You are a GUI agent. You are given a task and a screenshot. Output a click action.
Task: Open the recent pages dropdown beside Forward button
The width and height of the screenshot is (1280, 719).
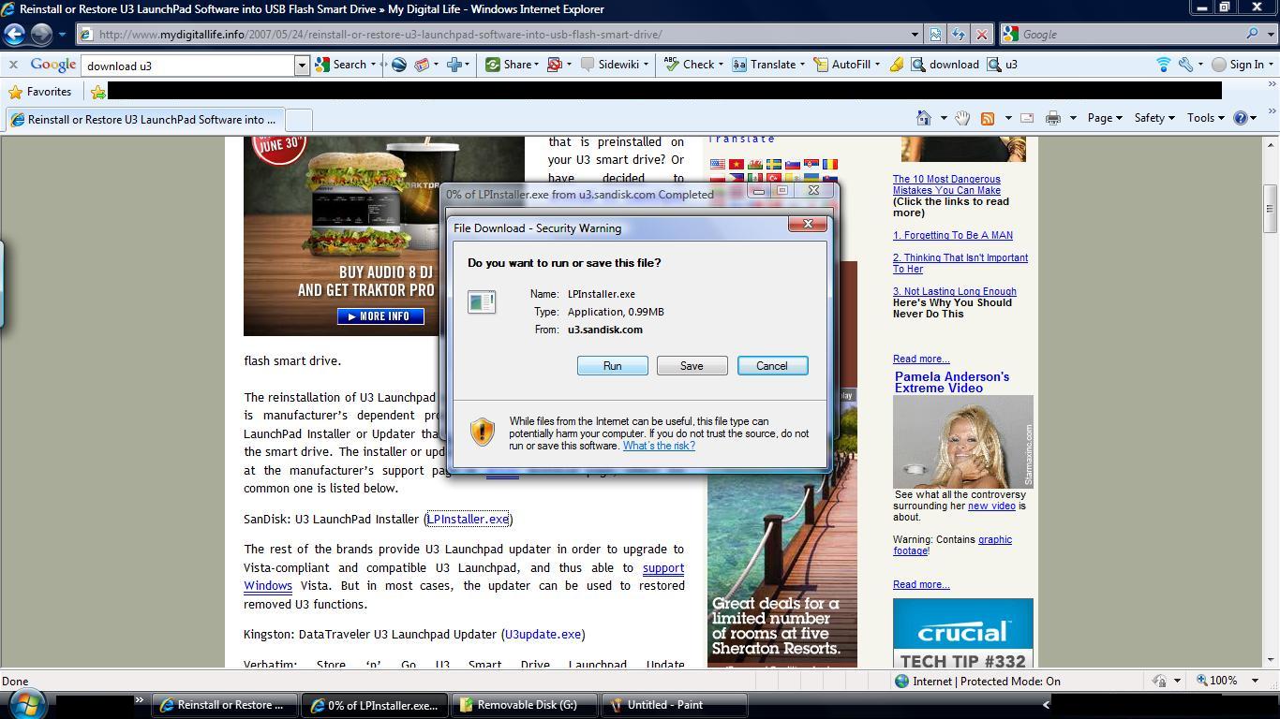62,35
